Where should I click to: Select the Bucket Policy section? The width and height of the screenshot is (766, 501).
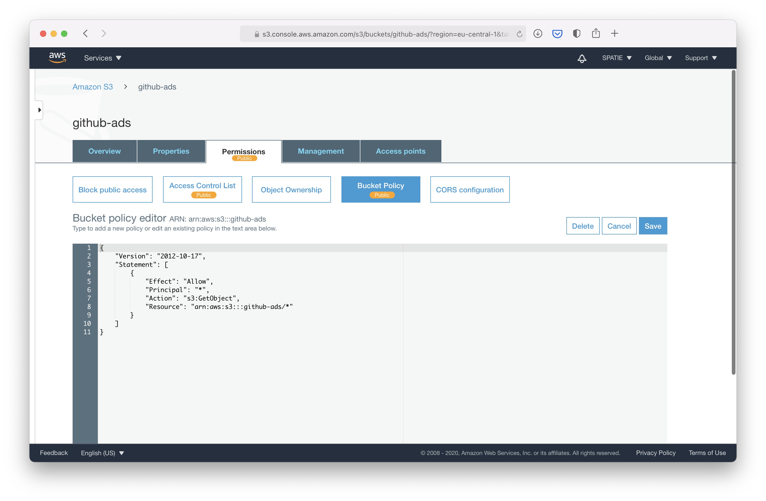pos(381,190)
